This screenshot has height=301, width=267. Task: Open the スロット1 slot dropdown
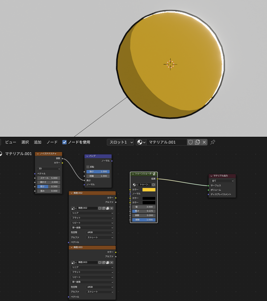[120, 142]
